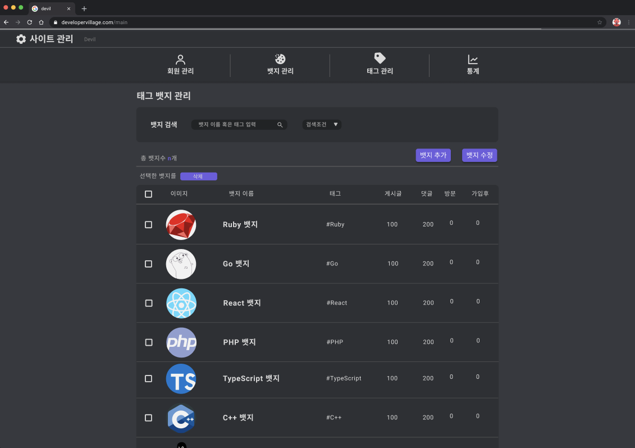Open the Chrome profile avatar

(x=616, y=22)
